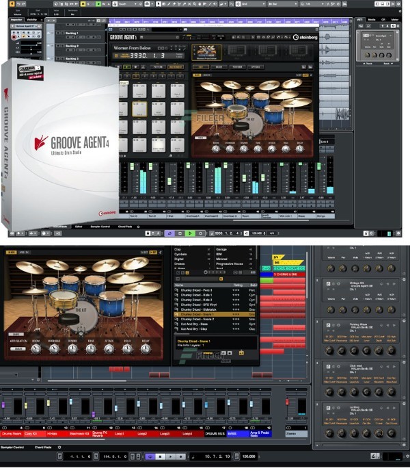Adjust the DECAY knob in lower Groove Agent kit

click(x=146, y=349)
